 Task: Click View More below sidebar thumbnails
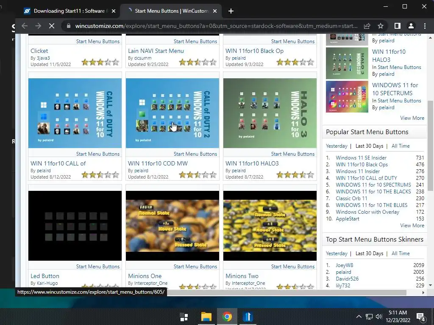(412, 118)
